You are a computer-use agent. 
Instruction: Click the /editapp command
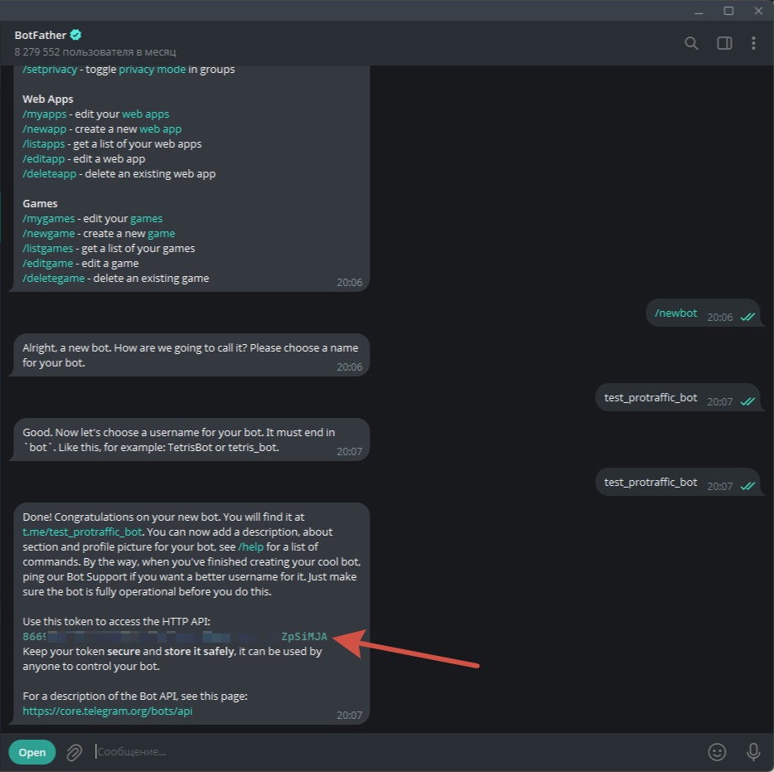tap(43, 159)
